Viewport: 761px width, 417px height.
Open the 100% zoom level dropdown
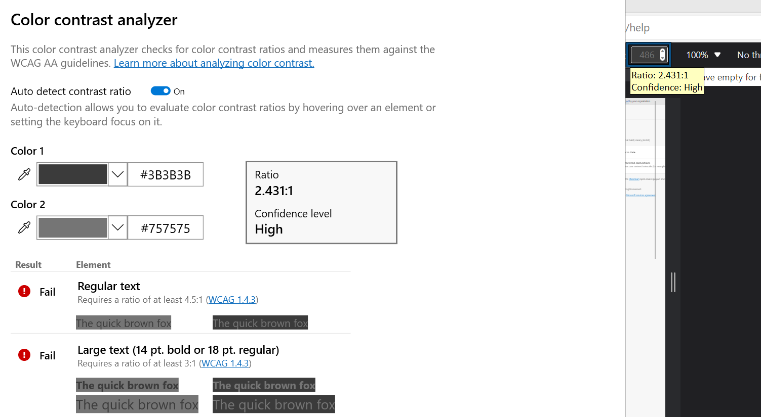(x=703, y=55)
